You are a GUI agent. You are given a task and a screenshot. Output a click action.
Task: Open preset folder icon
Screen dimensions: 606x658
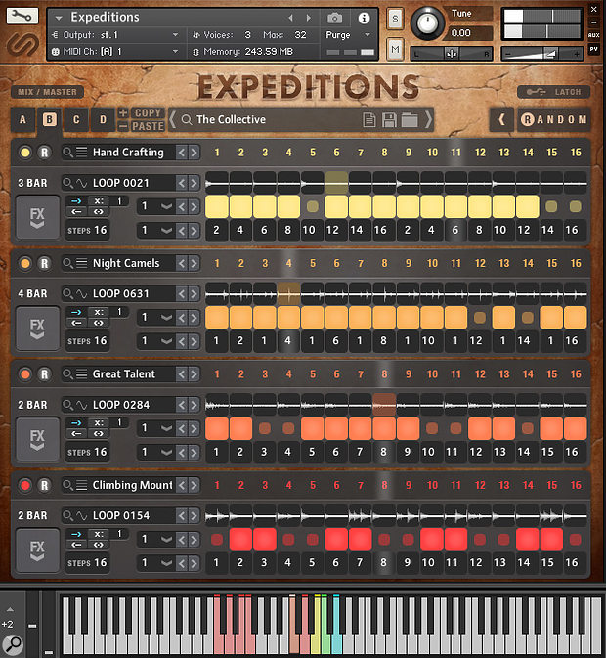pyautogui.click(x=410, y=120)
